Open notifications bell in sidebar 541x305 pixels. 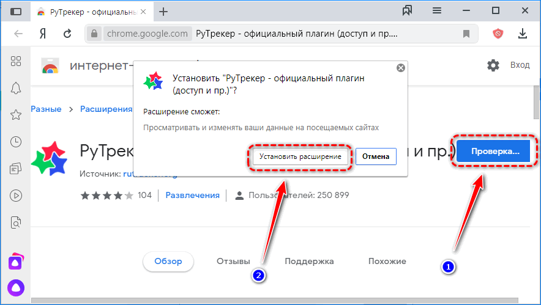tap(16, 87)
